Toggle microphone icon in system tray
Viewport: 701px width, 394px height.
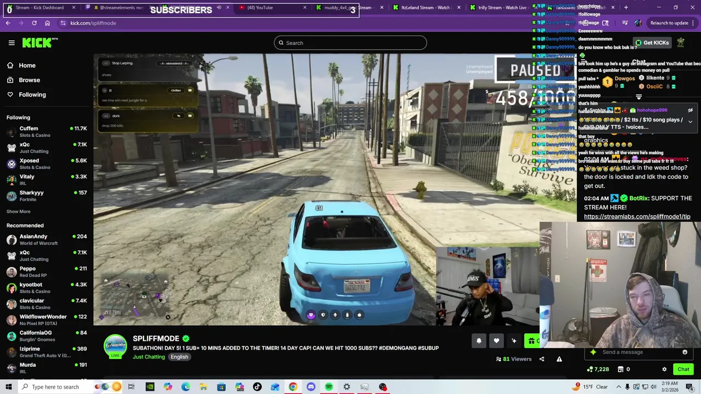point(626,387)
